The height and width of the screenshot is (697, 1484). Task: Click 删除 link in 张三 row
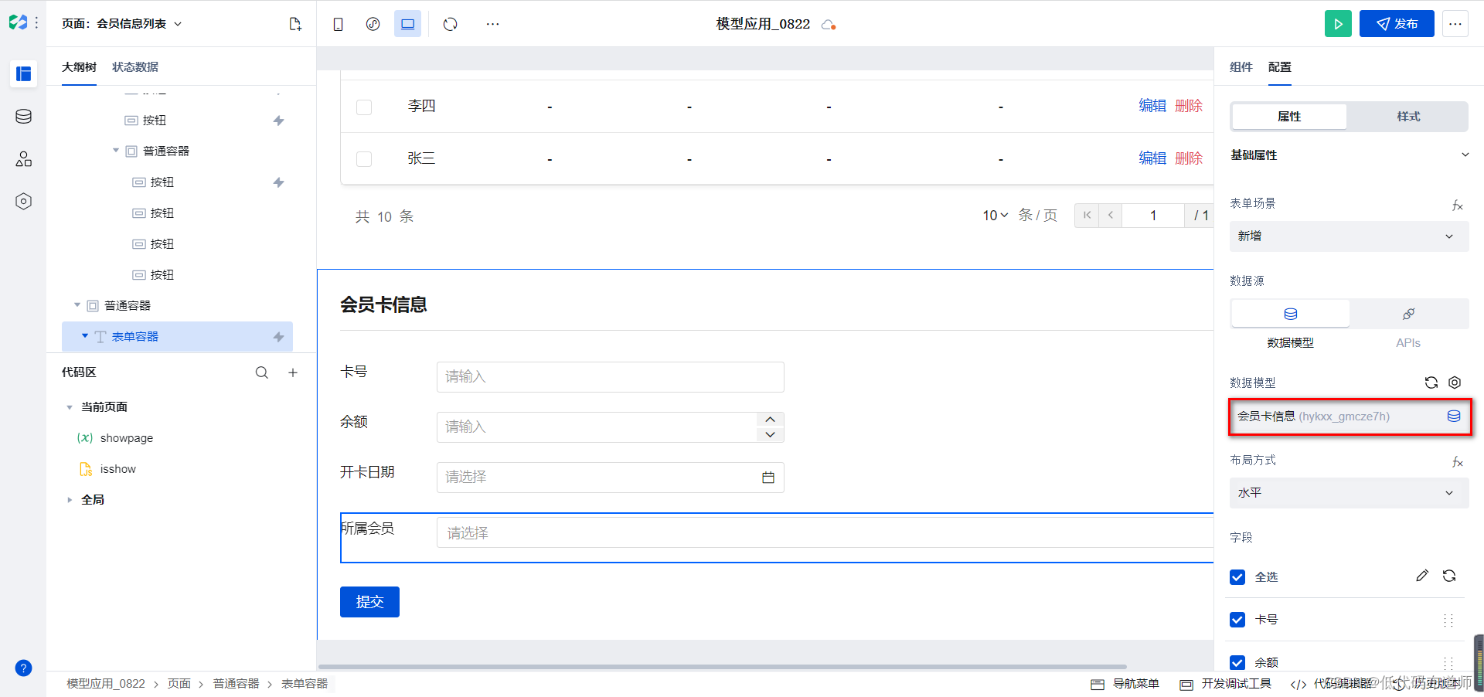[x=1189, y=158]
